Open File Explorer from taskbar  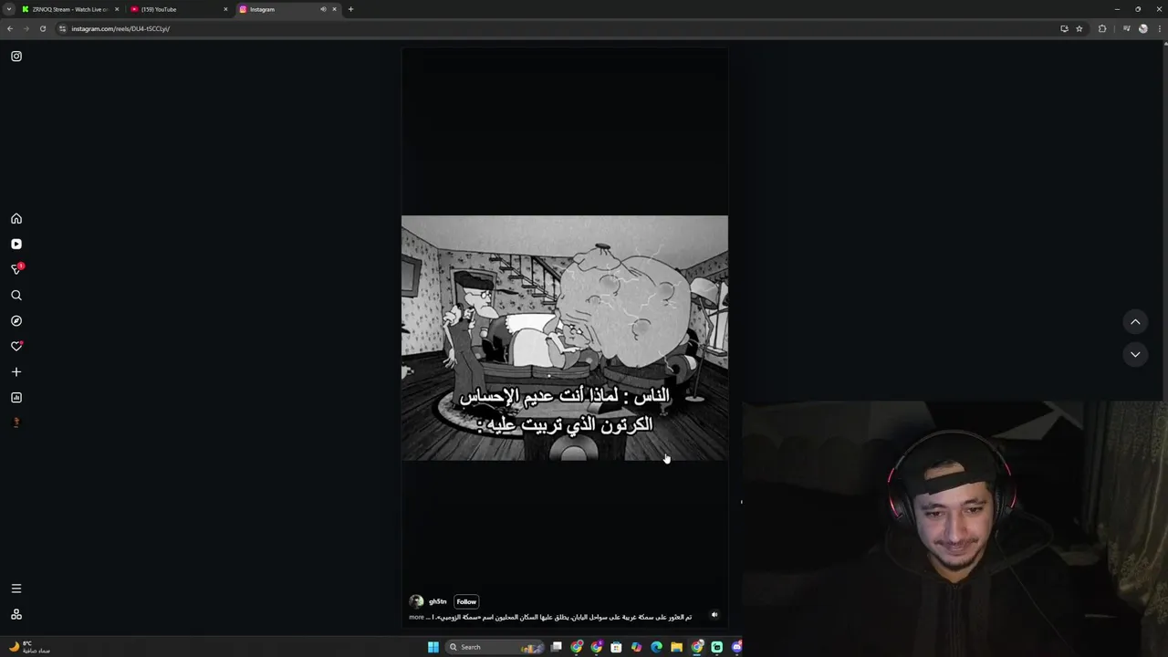[676, 647]
